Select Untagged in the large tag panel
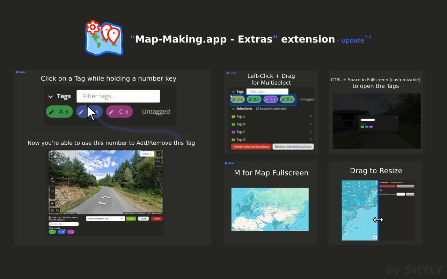The image size is (447, 279). pos(156,112)
